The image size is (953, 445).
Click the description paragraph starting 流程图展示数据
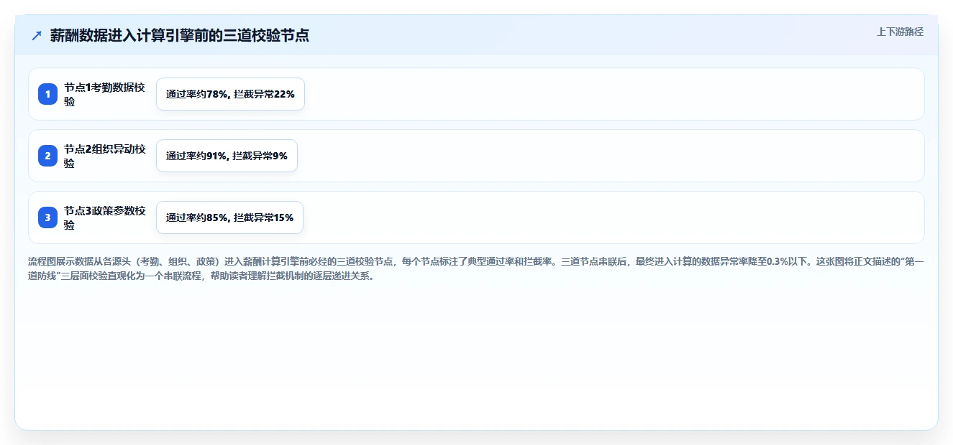point(476,268)
